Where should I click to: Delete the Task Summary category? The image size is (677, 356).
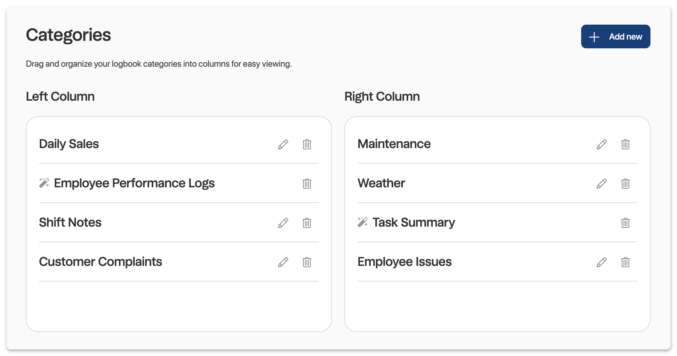625,223
